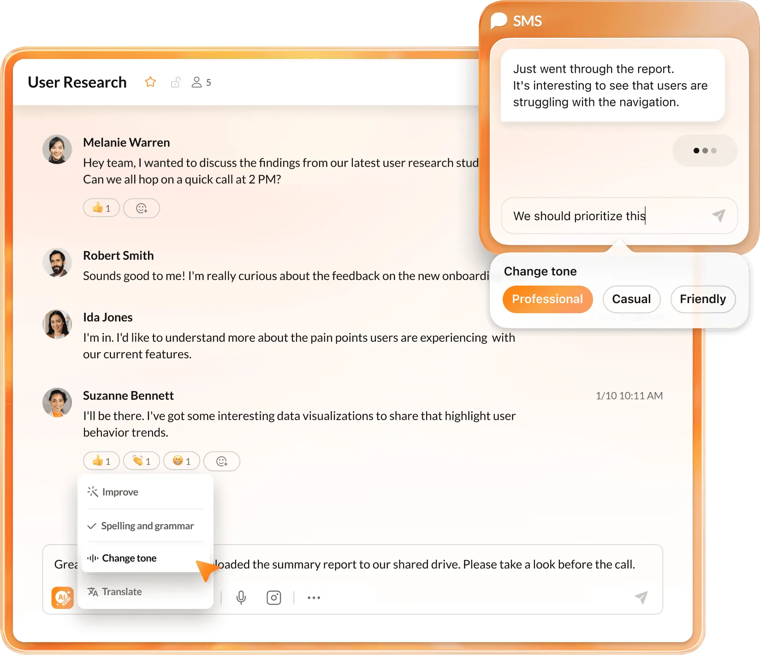
Task: Click the camera icon in message toolbar
Action: click(273, 598)
